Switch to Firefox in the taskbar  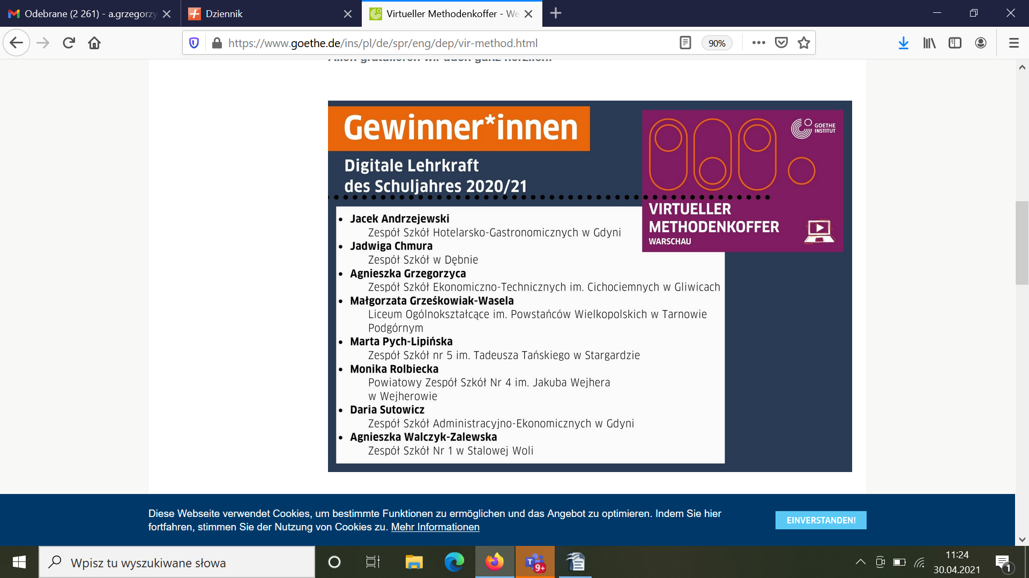coord(495,562)
